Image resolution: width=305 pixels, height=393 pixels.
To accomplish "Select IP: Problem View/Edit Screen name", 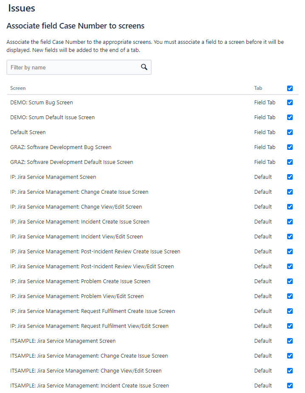I will [77, 296].
